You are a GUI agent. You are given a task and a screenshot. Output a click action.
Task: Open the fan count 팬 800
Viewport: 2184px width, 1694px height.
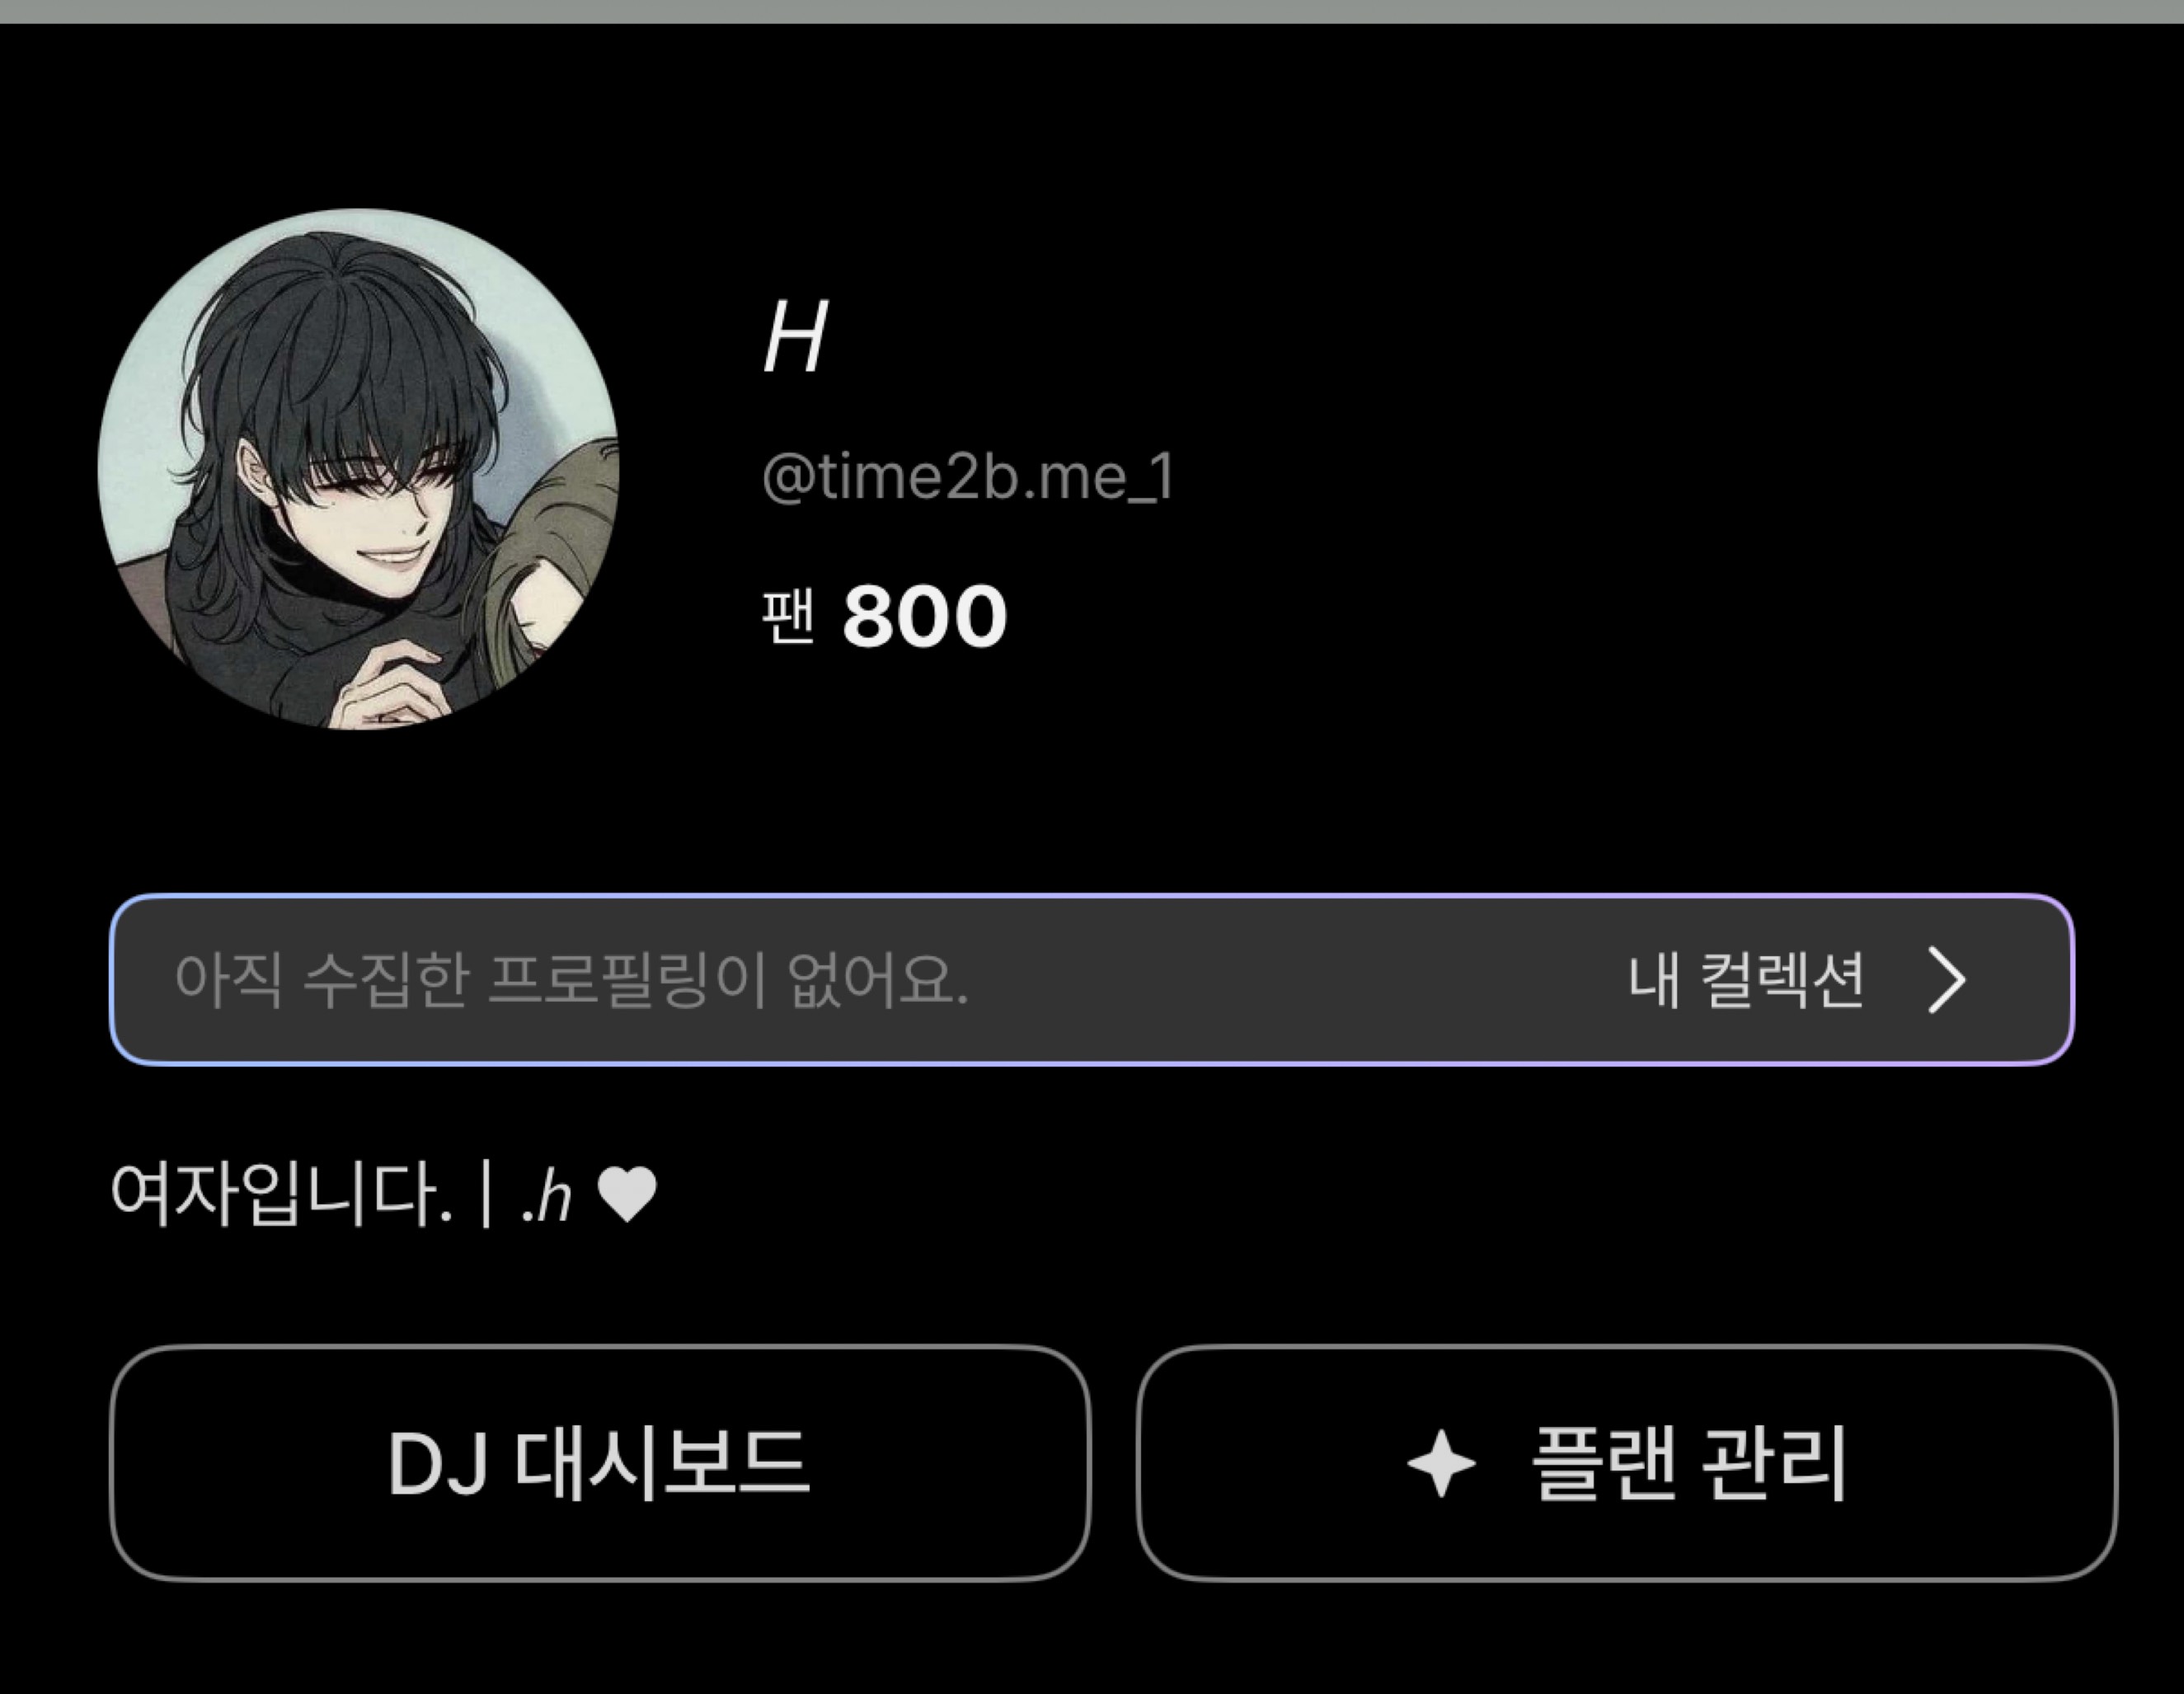click(x=884, y=616)
